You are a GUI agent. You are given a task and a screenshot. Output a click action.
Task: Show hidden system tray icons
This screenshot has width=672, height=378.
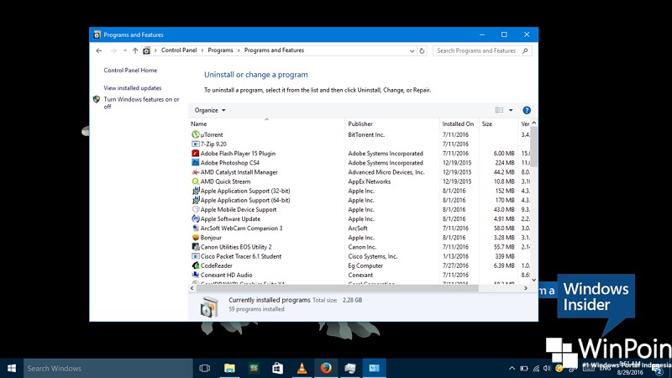tap(512, 368)
